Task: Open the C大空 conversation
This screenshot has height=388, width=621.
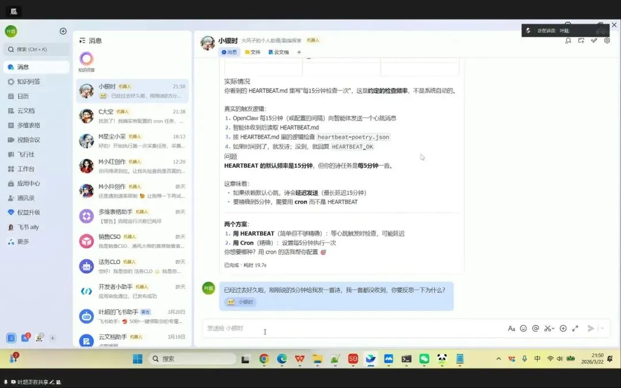Action: tap(132, 116)
